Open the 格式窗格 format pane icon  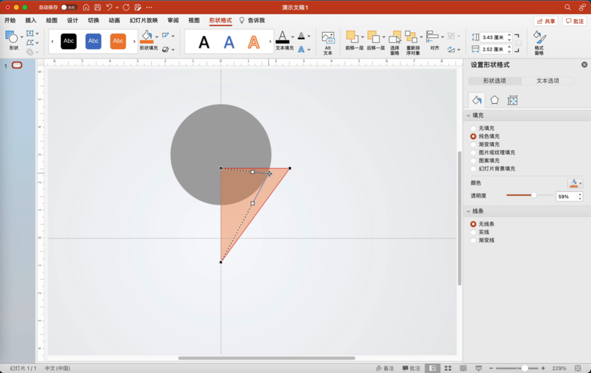[x=539, y=43]
